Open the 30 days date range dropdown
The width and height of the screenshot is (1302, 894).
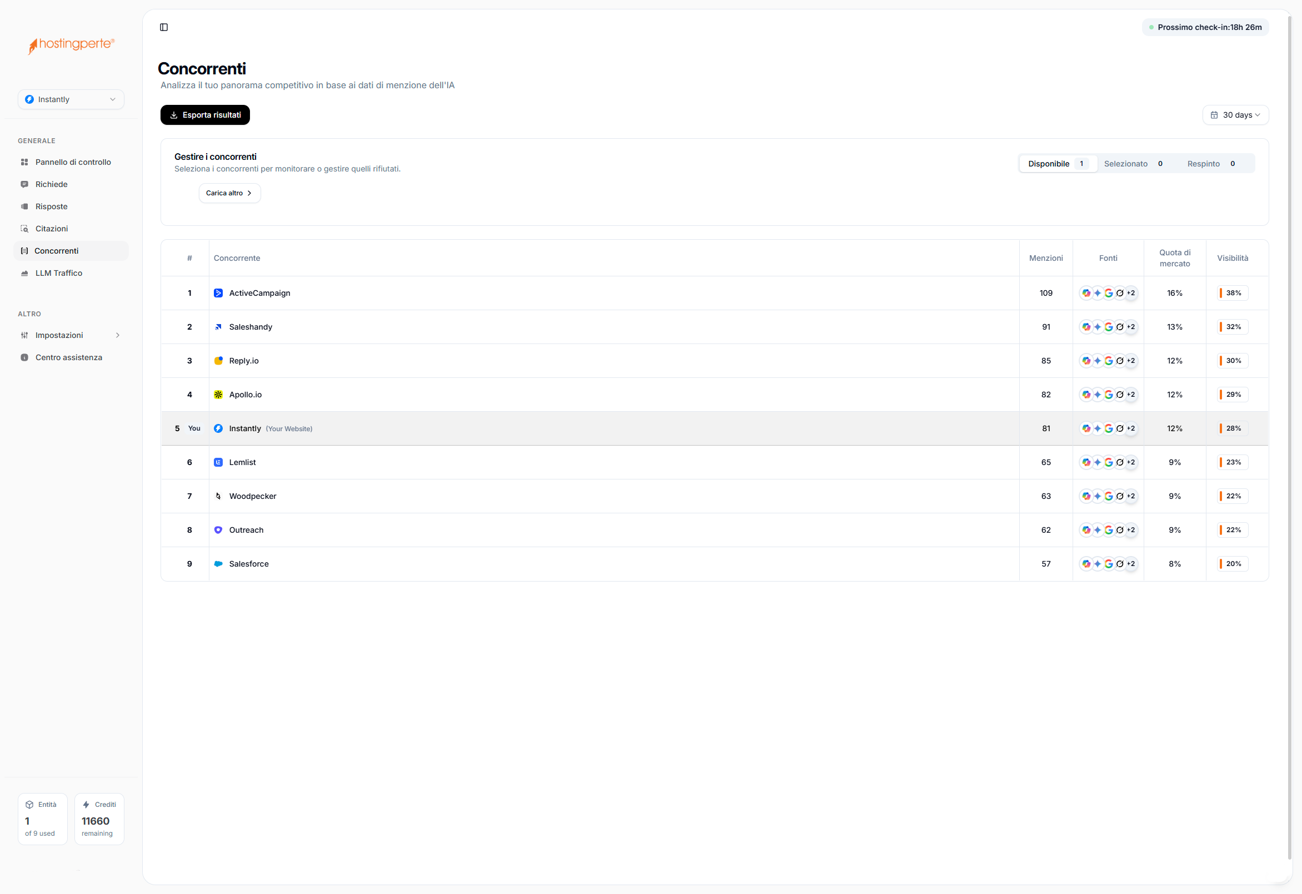pos(1235,115)
